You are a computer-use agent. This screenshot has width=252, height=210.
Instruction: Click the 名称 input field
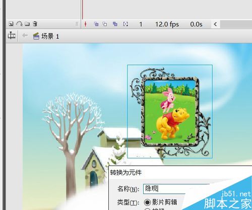tap(176, 189)
